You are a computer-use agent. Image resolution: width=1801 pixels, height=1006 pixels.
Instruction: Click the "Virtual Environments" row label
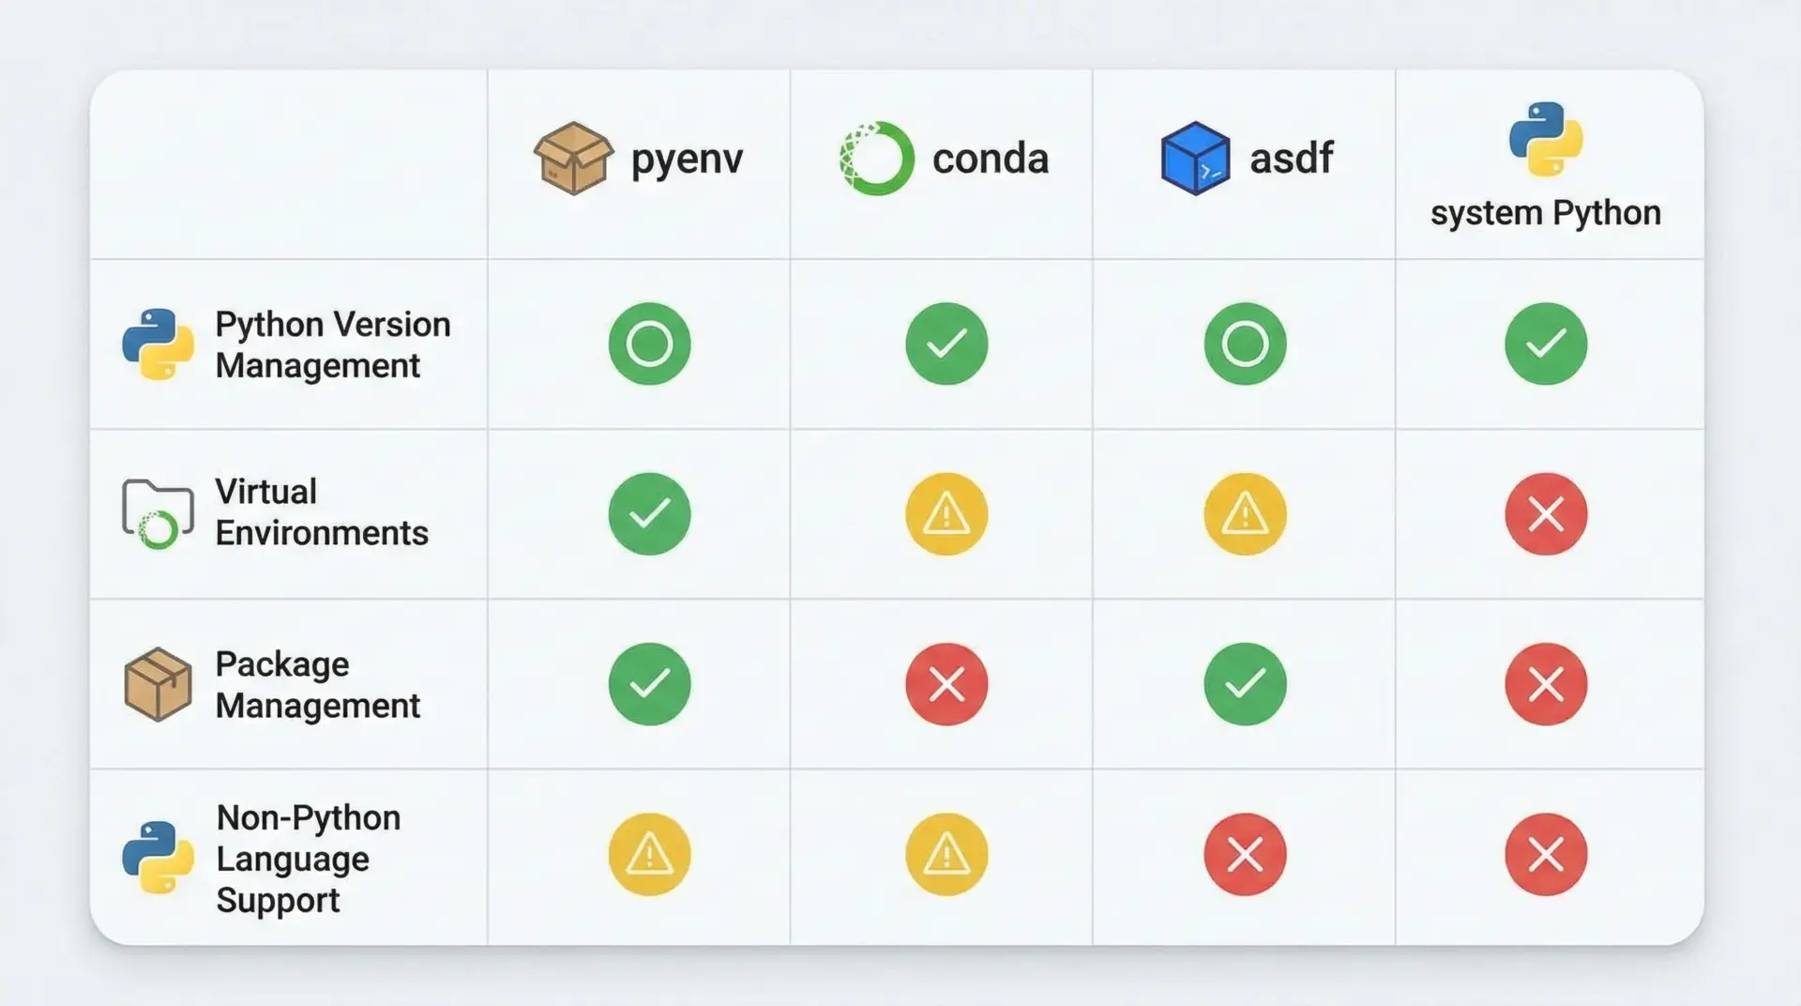[321, 512]
